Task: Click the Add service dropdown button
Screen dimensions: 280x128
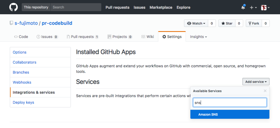Action: [x=256, y=82]
